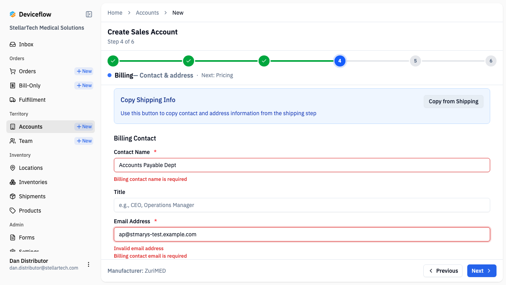Jump to step 6 circle
Screen dimensions: 506x285
coord(491,61)
